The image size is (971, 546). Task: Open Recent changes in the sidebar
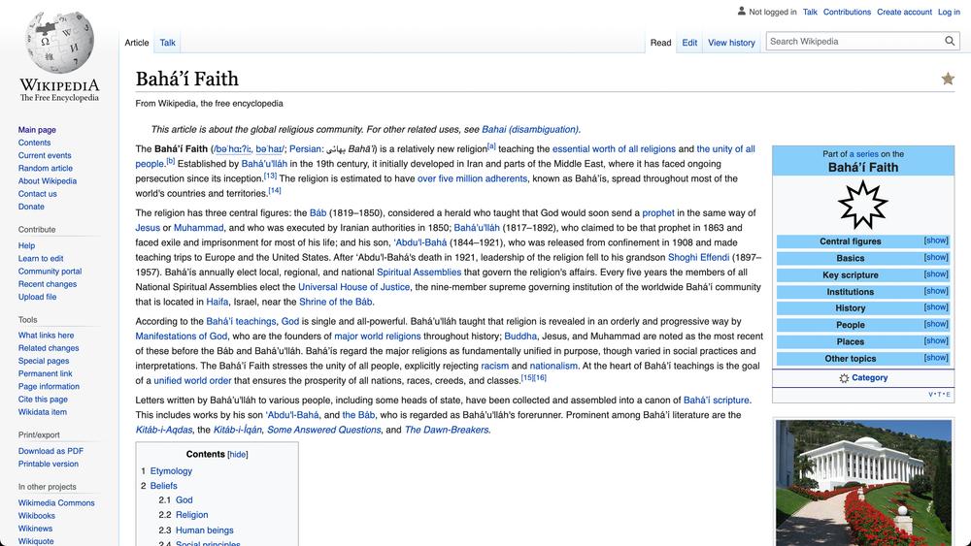coord(48,284)
